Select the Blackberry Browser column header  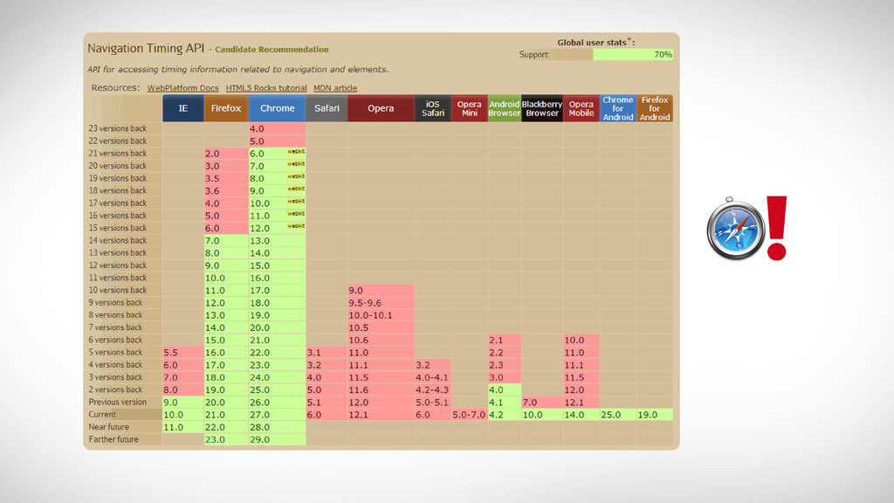click(541, 108)
